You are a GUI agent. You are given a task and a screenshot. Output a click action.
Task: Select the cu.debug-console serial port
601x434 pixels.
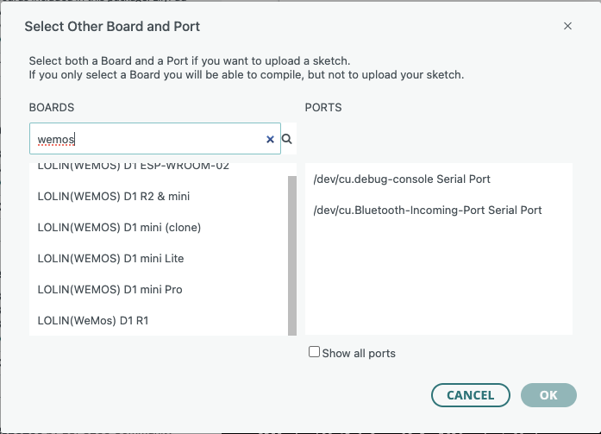[402, 179]
